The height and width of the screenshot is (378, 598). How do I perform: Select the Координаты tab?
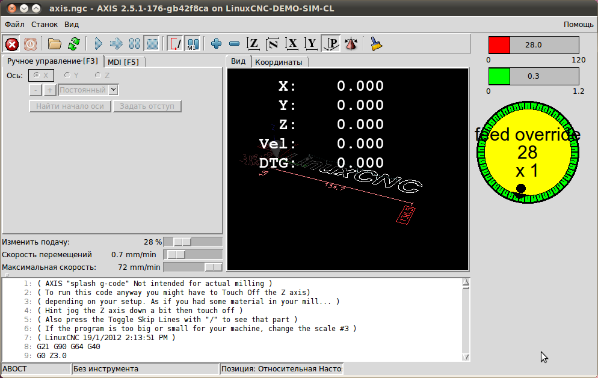point(279,62)
